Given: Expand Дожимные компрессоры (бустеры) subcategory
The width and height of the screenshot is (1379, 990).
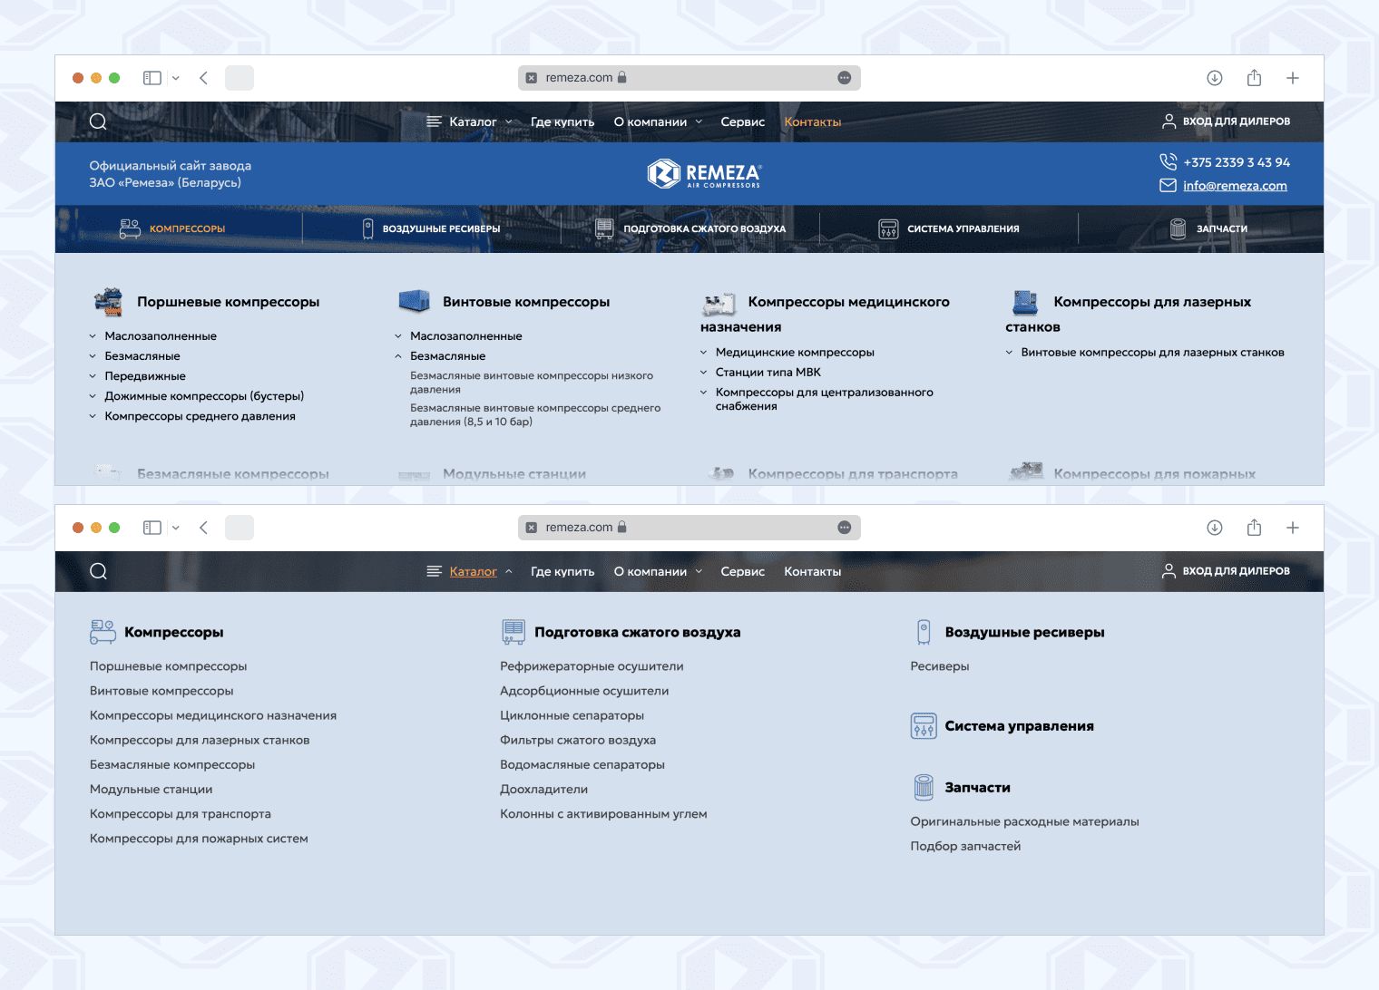Looking at the screenshot, I should pos(93,396).
